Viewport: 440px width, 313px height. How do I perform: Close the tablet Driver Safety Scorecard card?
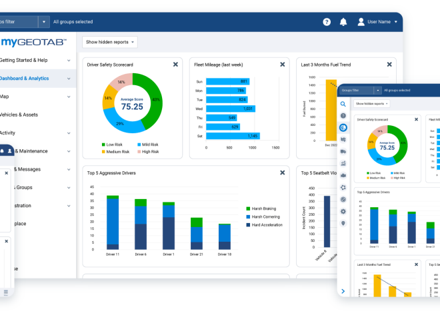[416, 119]
